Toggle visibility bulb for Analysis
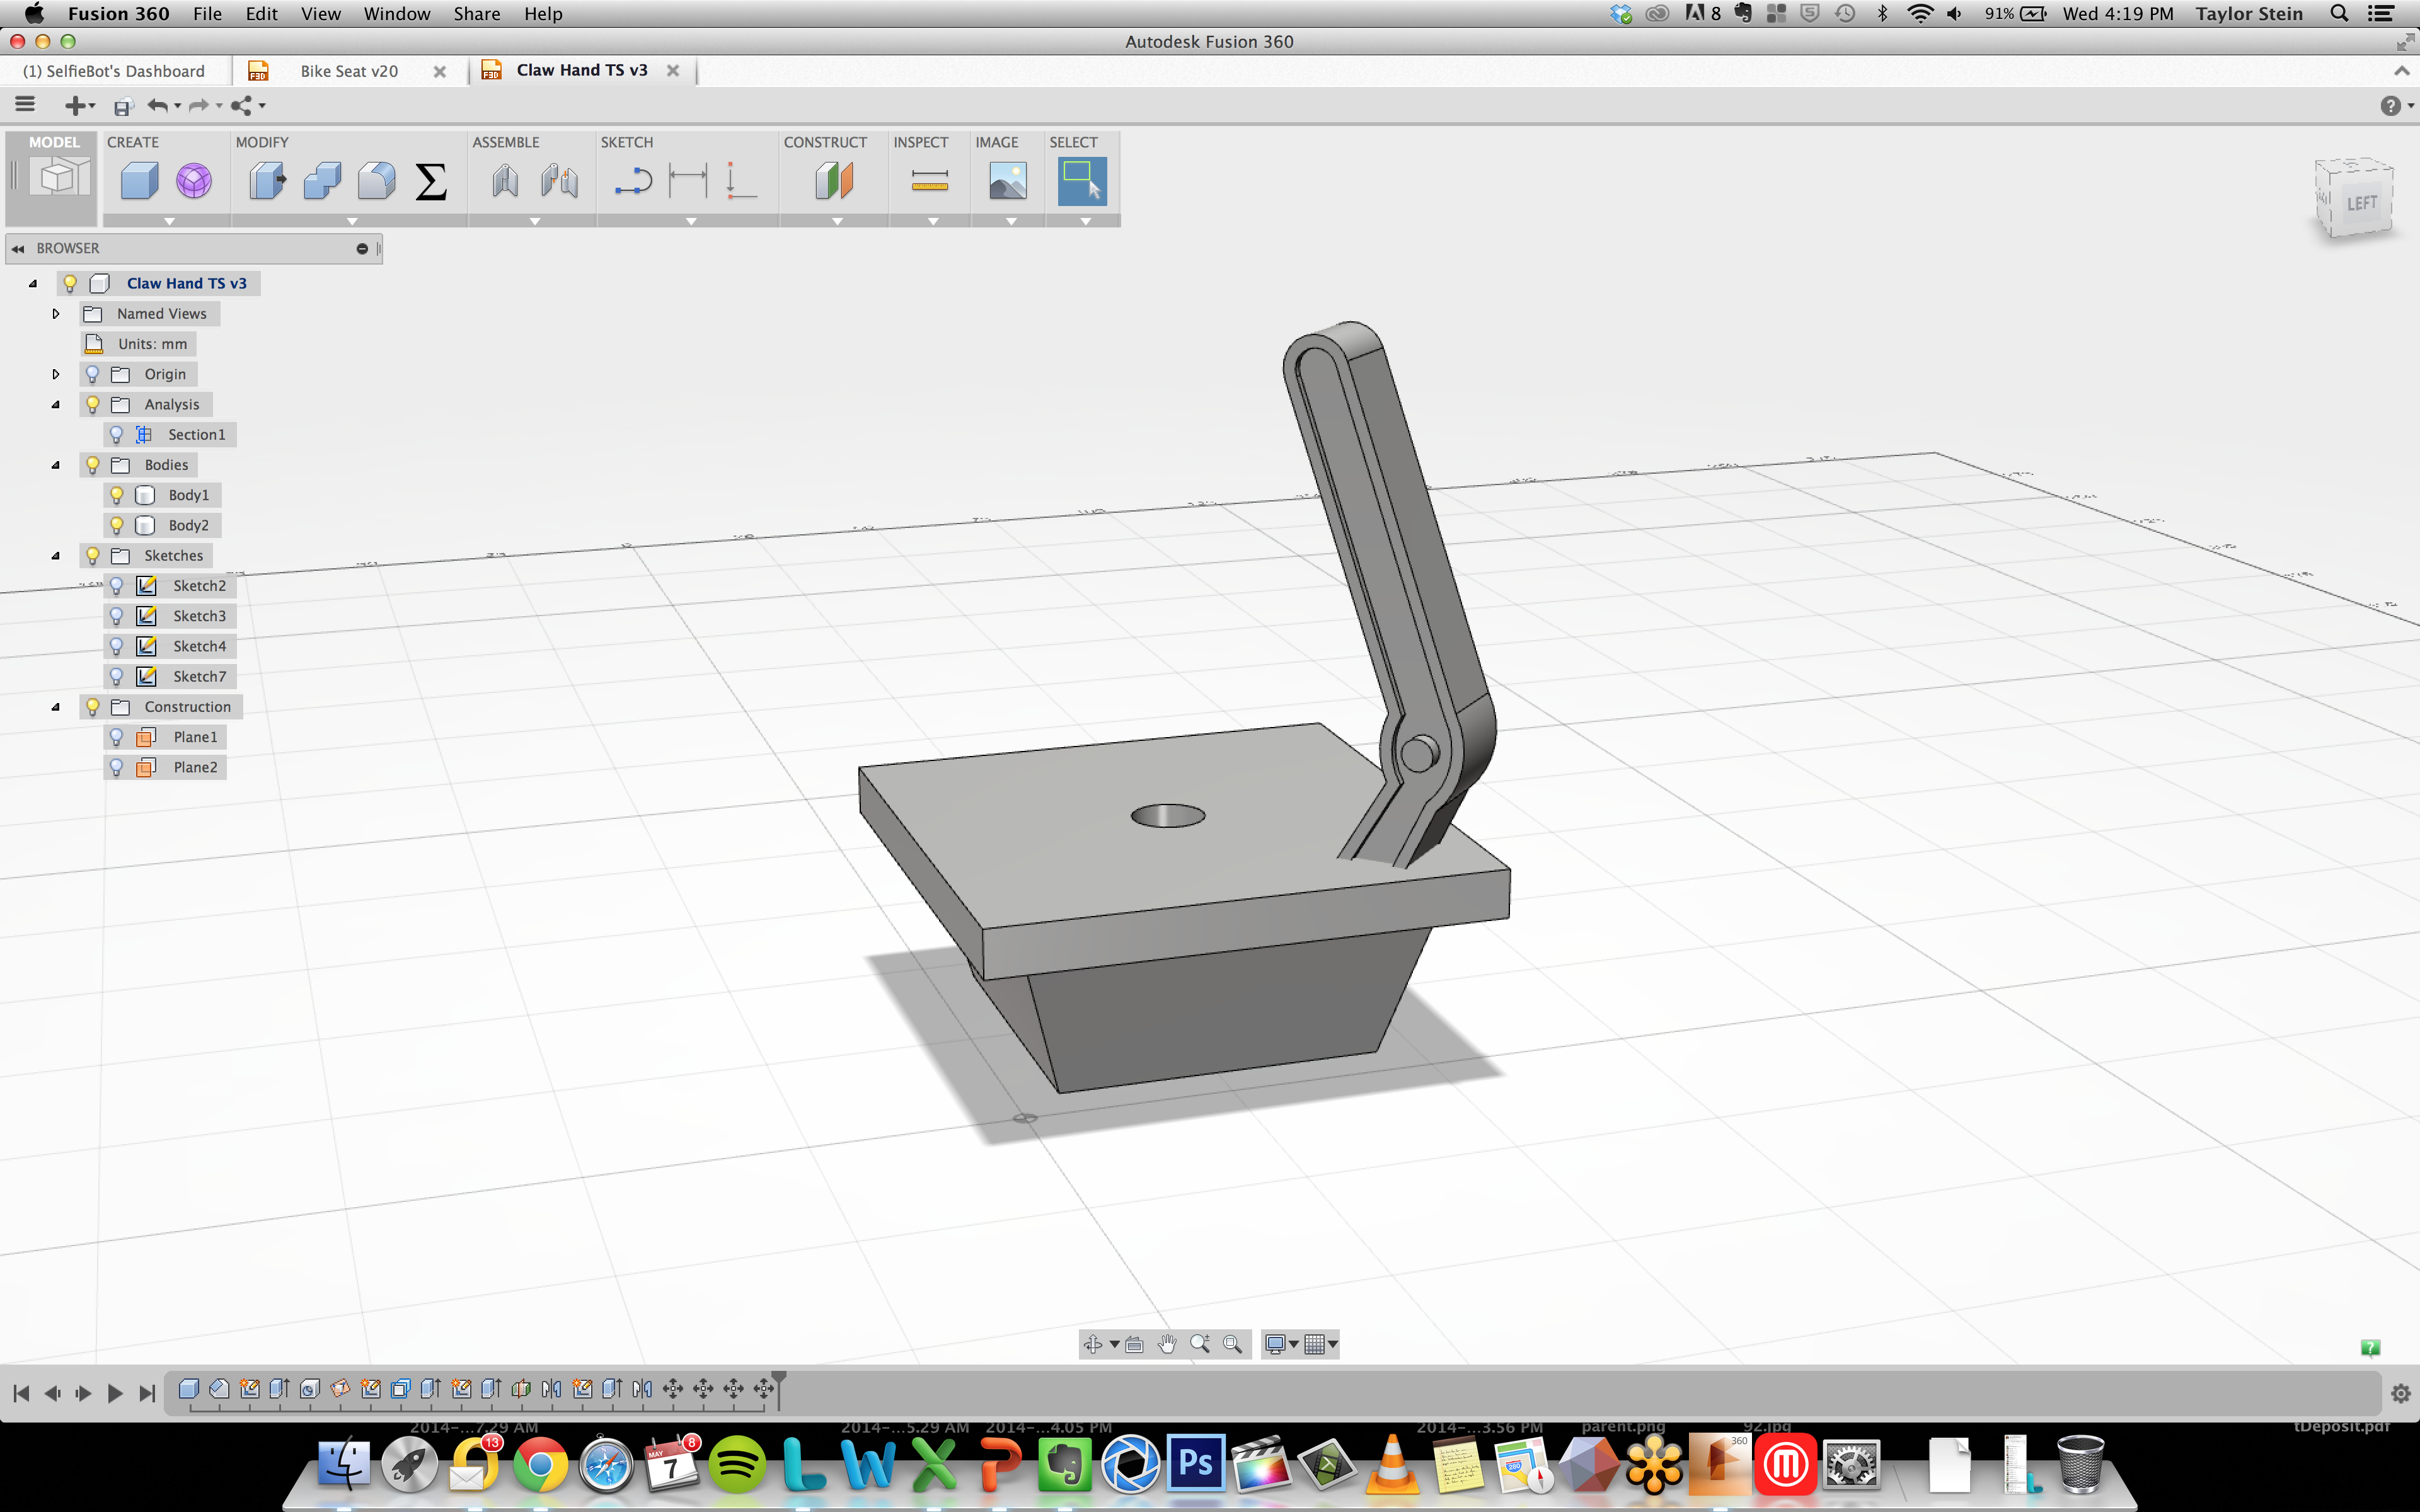This screenshot has height=1512, width=2420. (92, 404)
